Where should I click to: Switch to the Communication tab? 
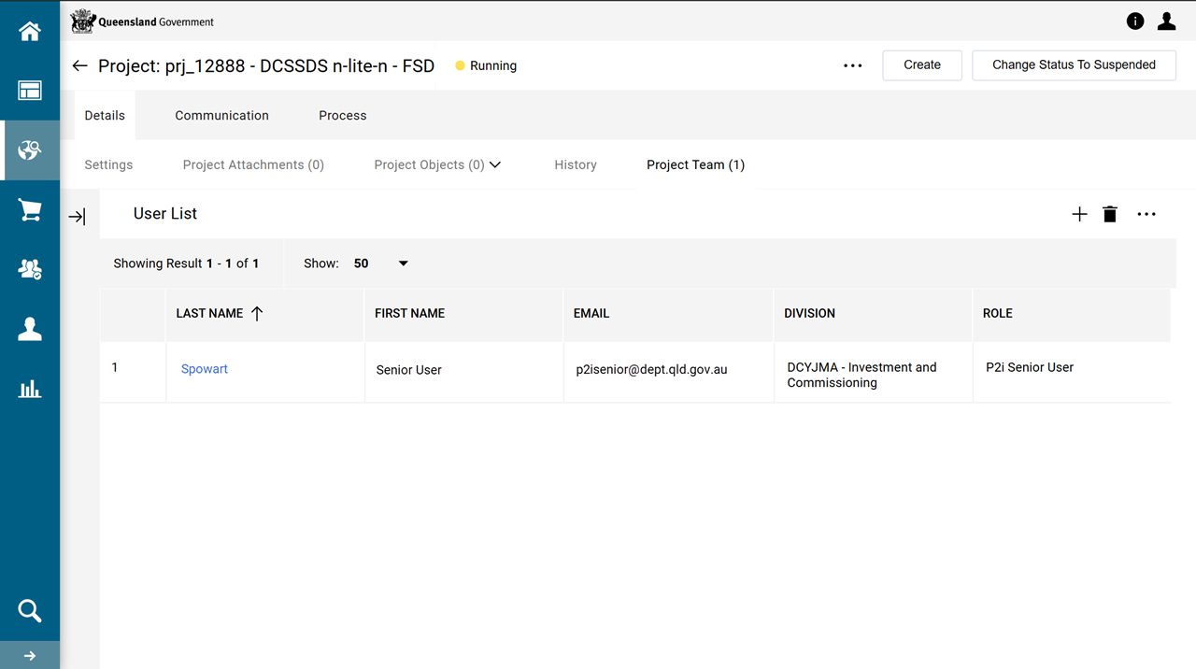(221, 116)
